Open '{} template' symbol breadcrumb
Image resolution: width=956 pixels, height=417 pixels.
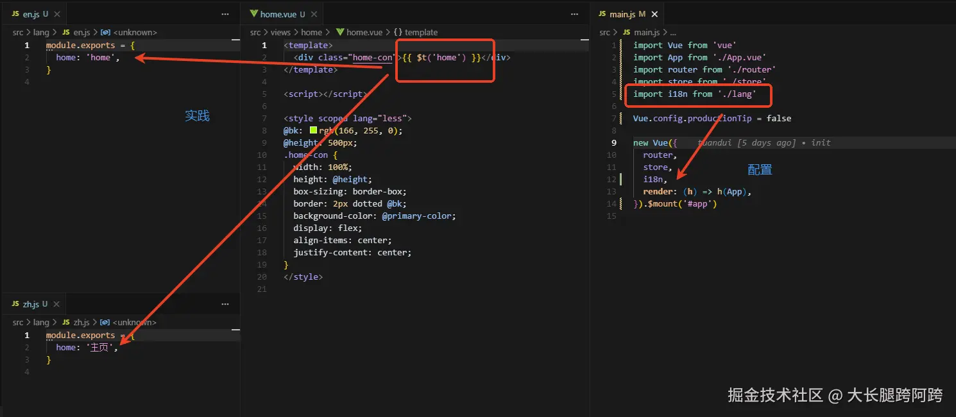tap(415, 32)
